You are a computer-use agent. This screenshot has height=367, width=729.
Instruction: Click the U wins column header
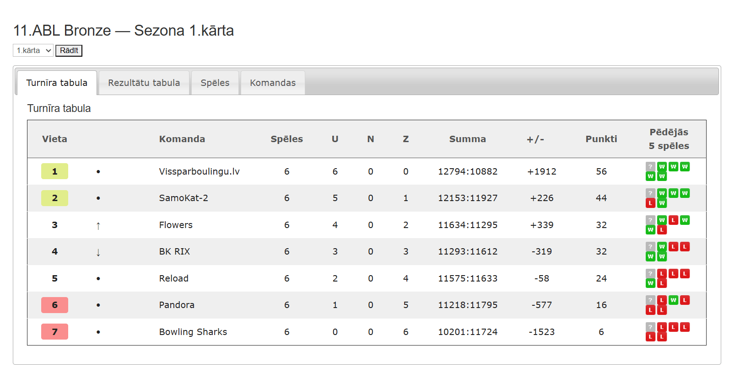(x=335, y=139)
